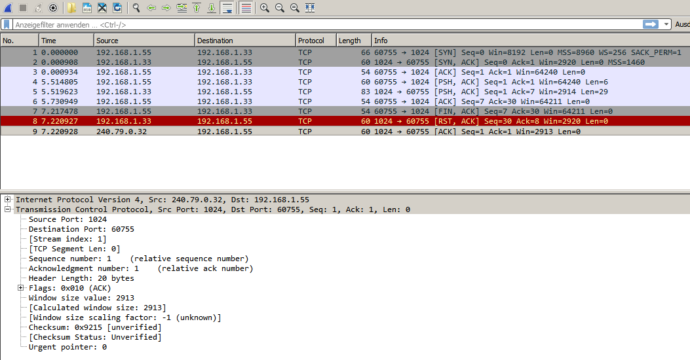This screenshot has width=690, height=360.
Task: Reload this capture file
Action: (x=117, y=8)
